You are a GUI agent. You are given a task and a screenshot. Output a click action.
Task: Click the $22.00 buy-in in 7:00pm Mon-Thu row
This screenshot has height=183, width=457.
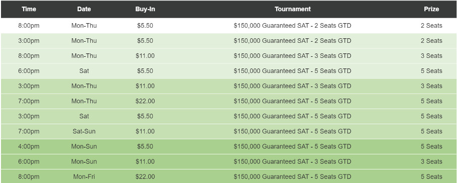[x=145, y=101]
